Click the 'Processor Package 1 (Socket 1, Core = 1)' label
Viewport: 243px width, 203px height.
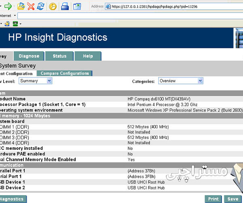click(43, 104)
